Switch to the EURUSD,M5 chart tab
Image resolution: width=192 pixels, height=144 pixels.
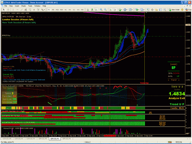[x=7, y=139]
